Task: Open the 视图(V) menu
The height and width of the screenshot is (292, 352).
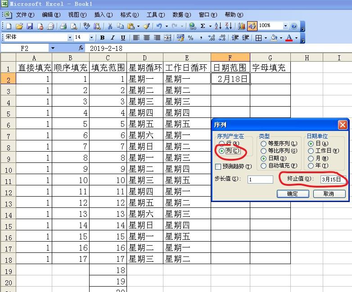Action: 77,15
